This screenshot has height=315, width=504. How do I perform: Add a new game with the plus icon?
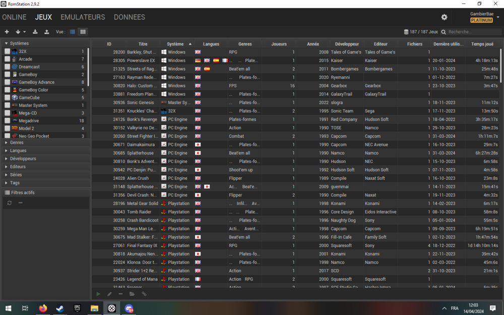click(x=7, y=31)
